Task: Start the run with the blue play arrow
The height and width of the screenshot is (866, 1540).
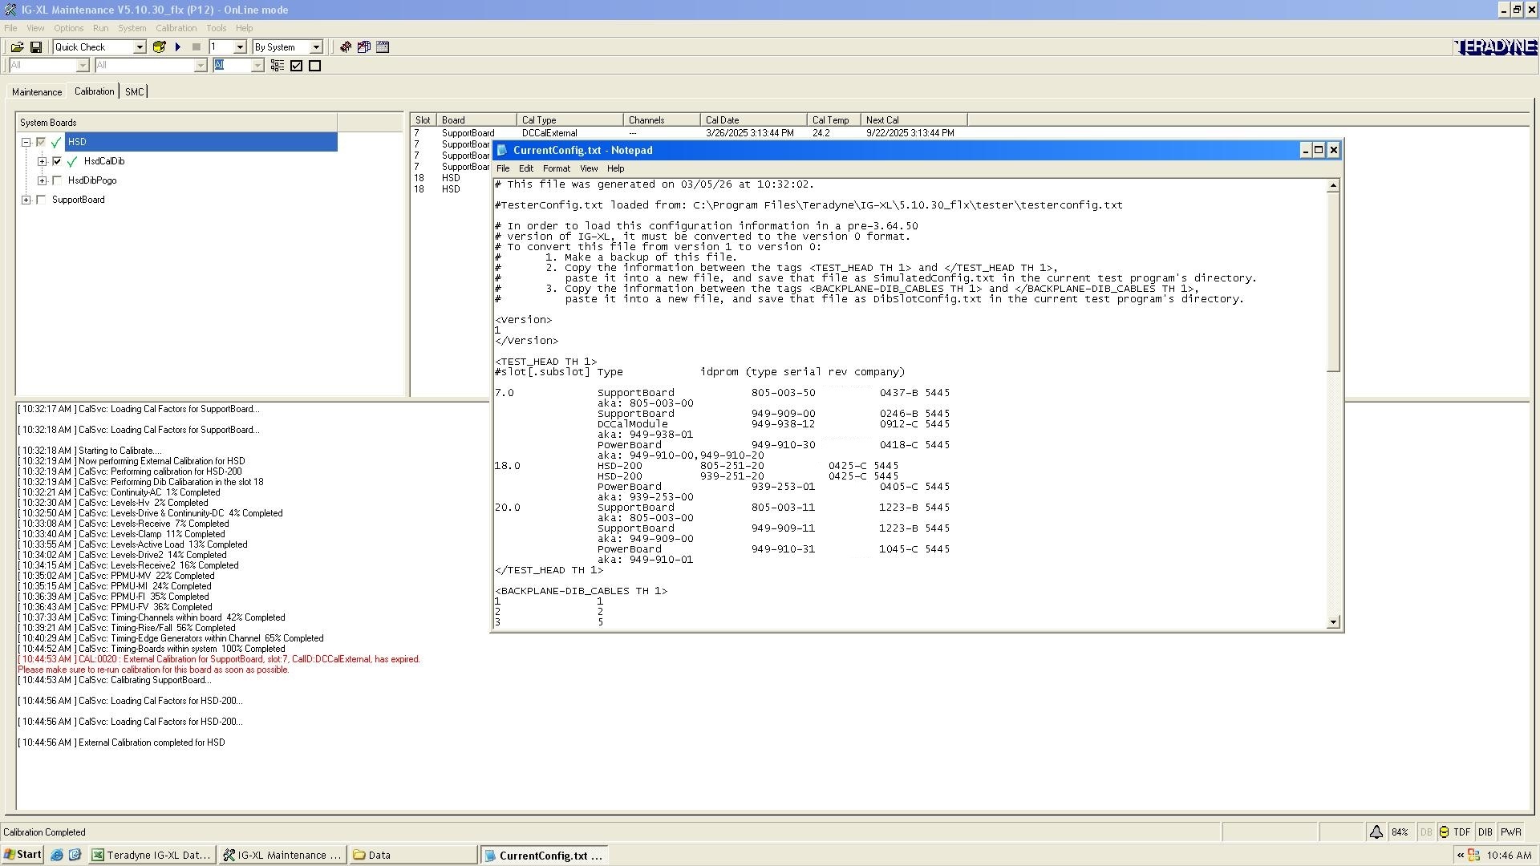Action: click(178, 47)
